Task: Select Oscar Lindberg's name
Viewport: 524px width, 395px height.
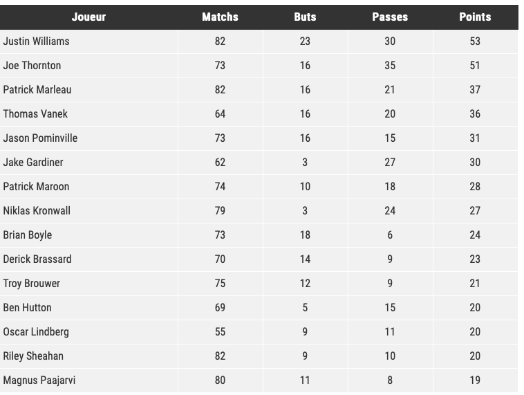Action: [36, 332]
